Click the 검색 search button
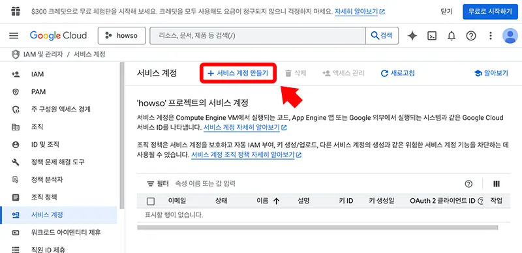 click(382, 36)
